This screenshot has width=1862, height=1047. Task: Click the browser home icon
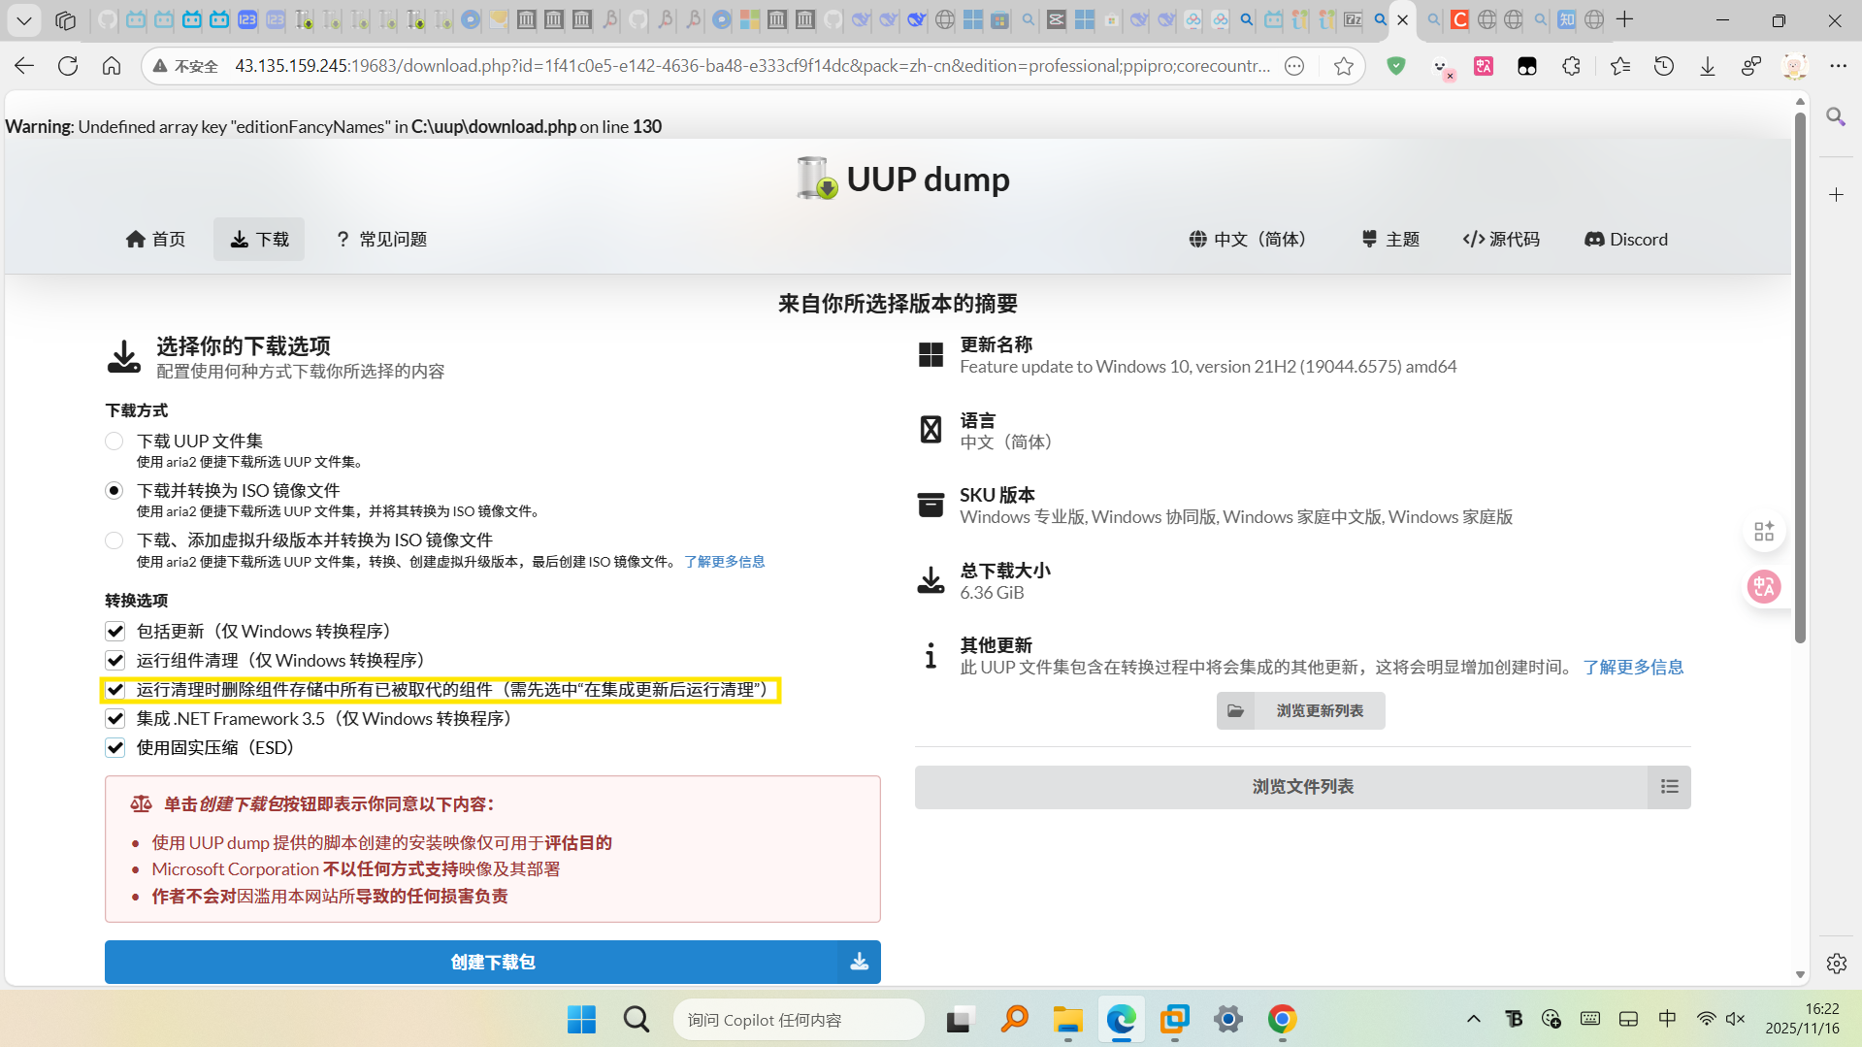[112, 66]
